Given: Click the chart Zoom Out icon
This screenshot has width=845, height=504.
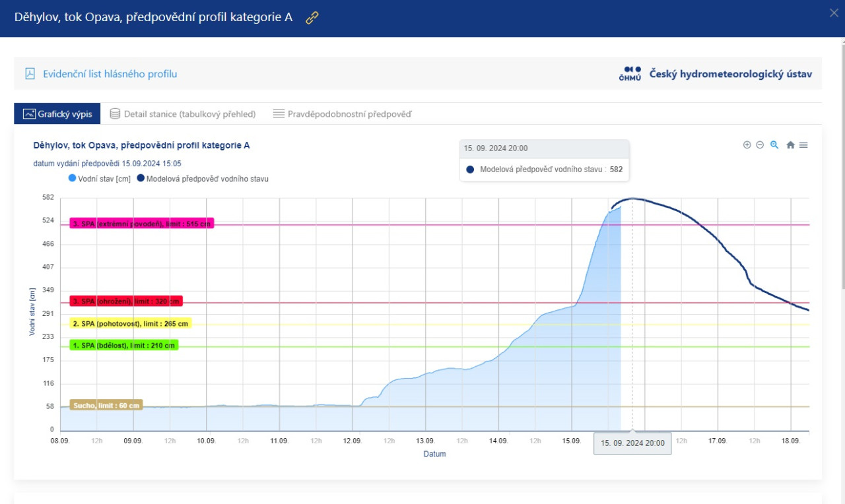Looking at the screenshot, I should [x=760, y=145].
